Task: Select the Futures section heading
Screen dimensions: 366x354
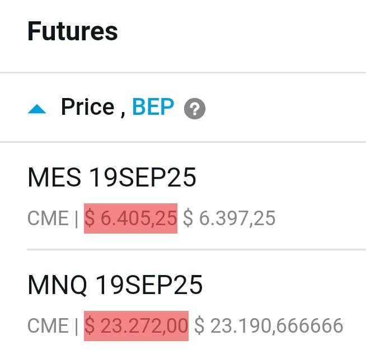Action: (x=73, y=31)
